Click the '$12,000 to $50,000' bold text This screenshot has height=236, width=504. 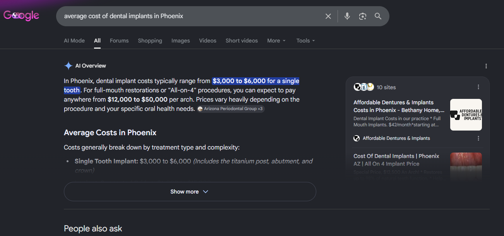coord(137,99)
